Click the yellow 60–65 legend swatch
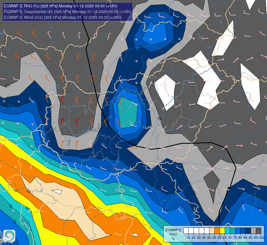Screen dimensions: 267x245 pyautogui.click(x=222, y=231)
